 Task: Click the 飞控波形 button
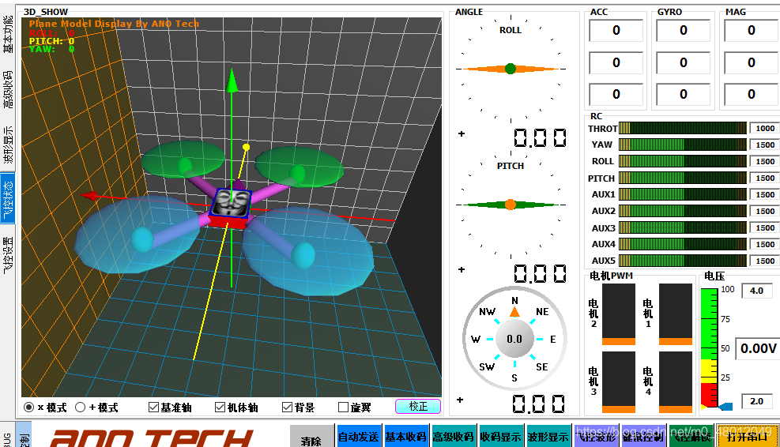coord(595,436)
